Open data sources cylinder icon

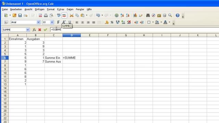tap(165, 15)
